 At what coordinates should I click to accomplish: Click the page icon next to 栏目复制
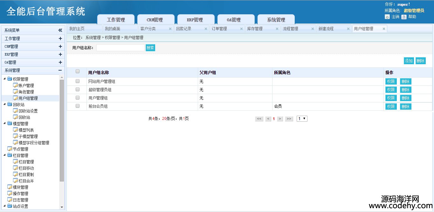pyautogui.click(x=15, y=174)
